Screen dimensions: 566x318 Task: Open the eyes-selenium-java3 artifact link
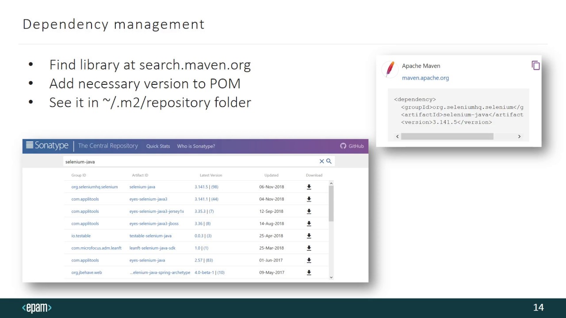pyautogui.click(x=148, y=199)
